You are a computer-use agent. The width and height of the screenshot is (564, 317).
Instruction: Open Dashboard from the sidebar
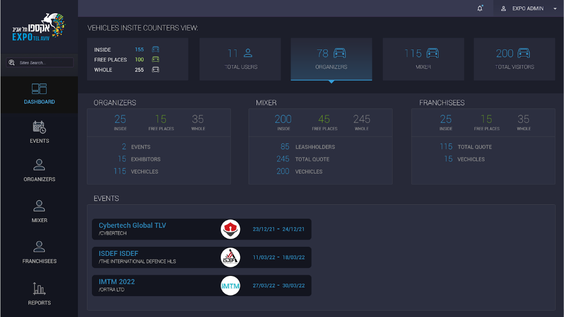(39, 94)
